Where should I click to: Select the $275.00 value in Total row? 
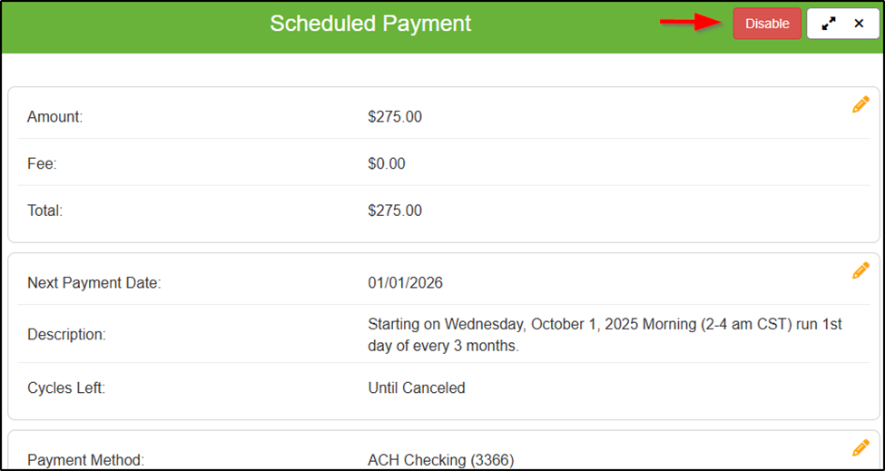pos(395,211)
